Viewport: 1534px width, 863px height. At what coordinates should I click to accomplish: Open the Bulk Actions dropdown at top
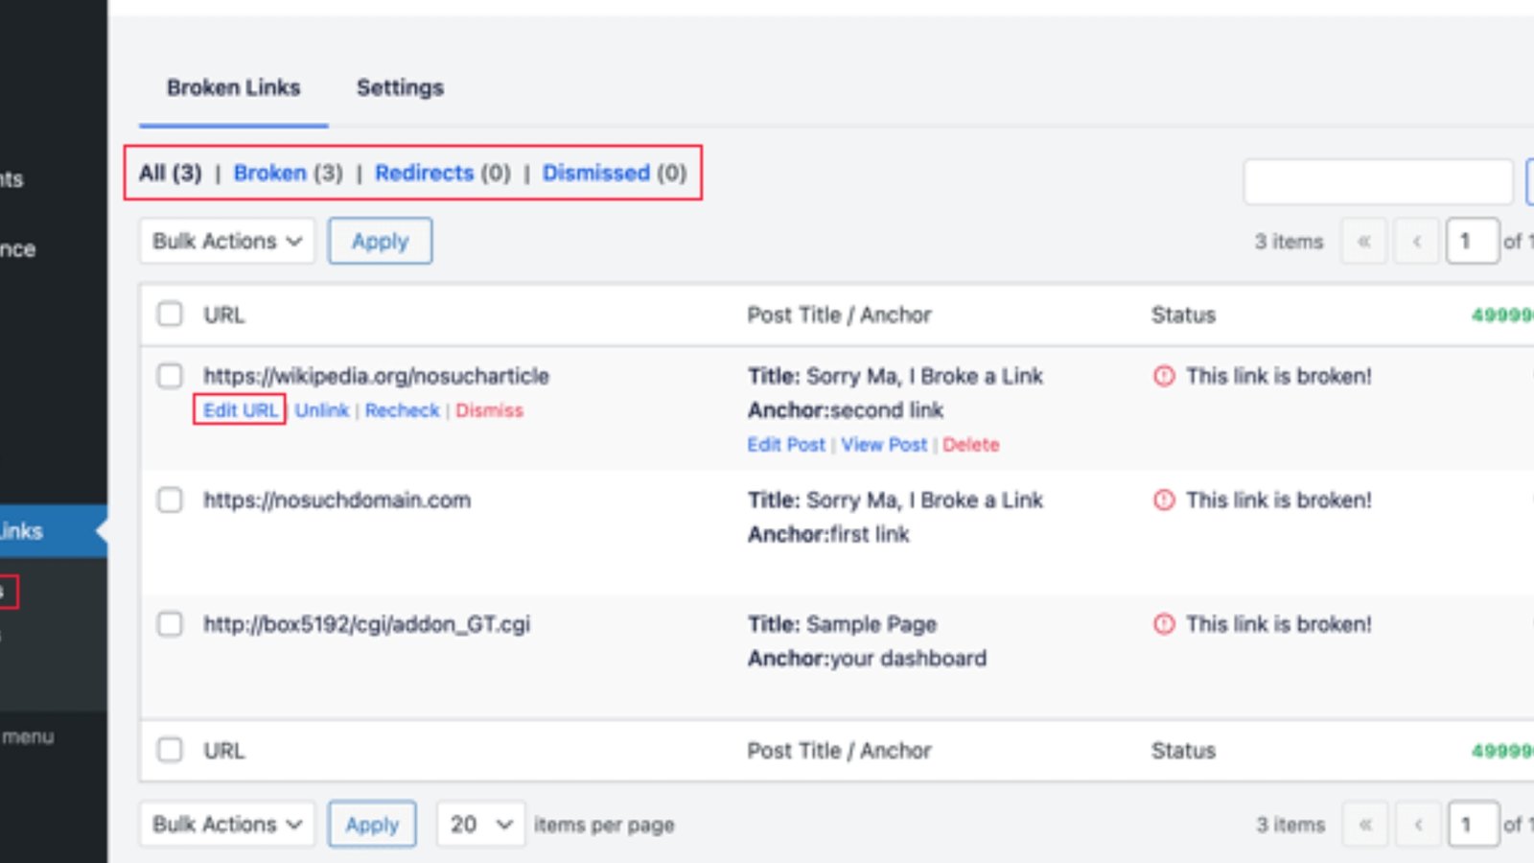click(x=226, y=241)
